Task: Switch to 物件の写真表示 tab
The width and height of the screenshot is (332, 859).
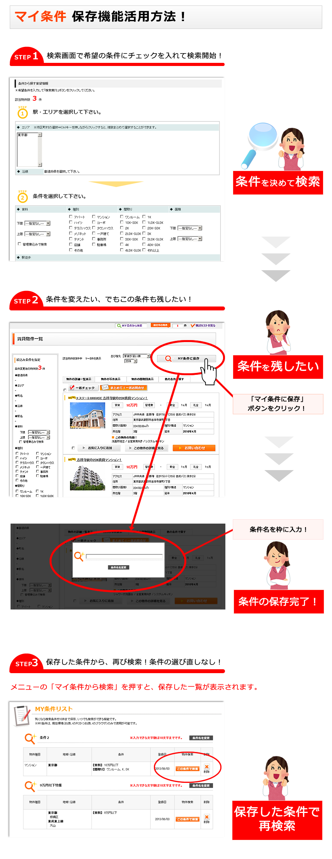Action: pos(111,379)
